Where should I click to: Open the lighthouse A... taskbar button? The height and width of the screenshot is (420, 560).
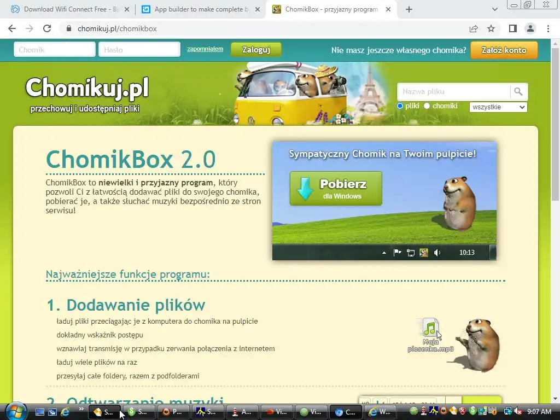click(242, 412)
